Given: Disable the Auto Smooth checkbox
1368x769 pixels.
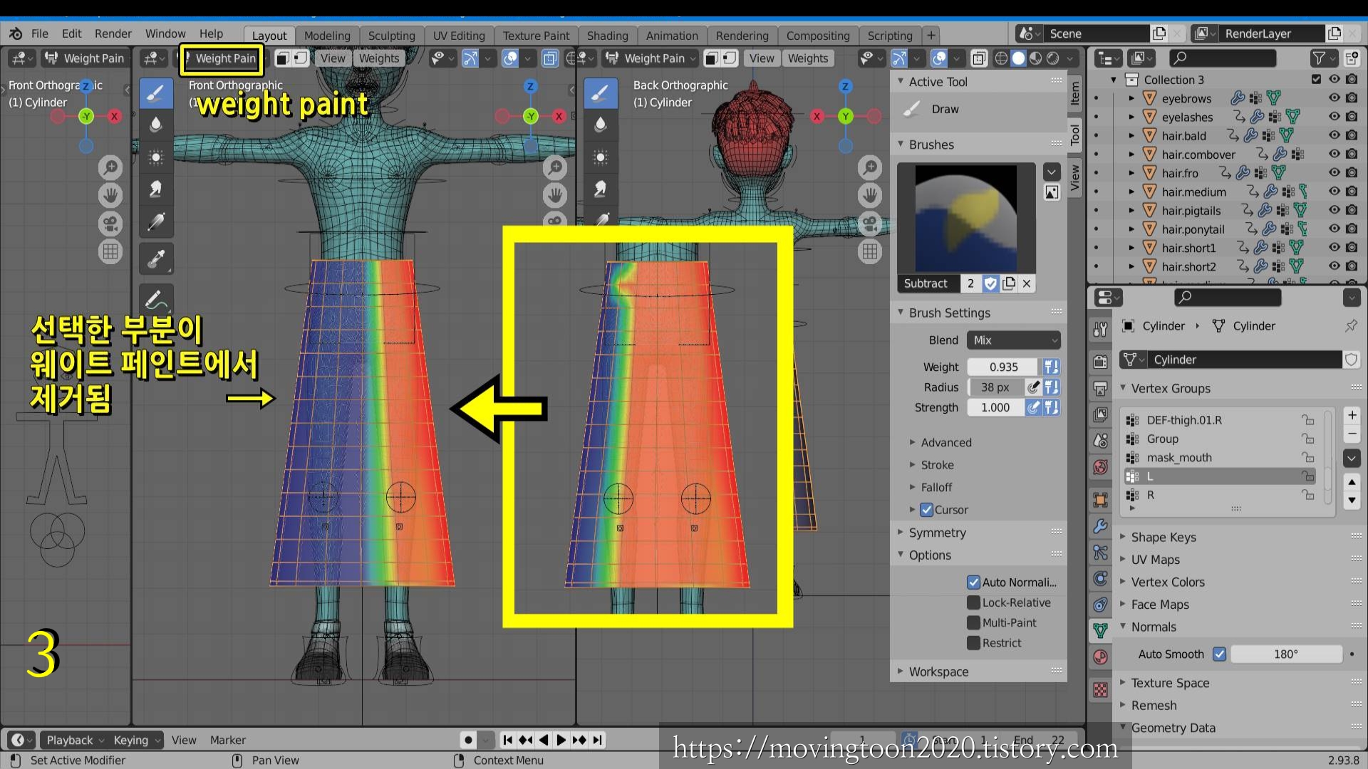Looking at the screenshot, I should [1219, 654].
